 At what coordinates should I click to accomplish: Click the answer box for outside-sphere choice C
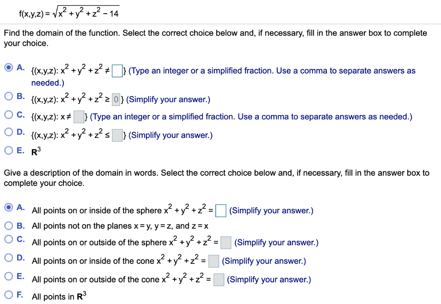tap(226, 242)
